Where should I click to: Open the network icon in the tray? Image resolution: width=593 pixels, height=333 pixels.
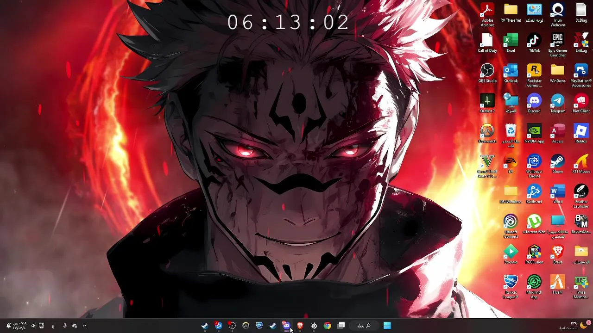[x=41, y=326]
